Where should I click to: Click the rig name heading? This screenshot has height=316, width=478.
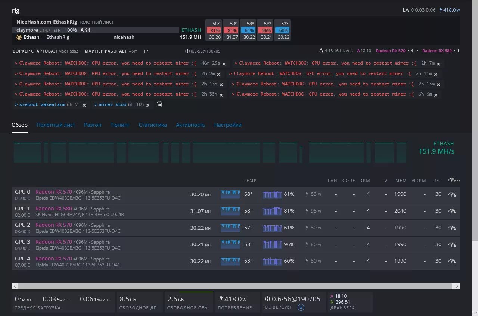click(x=16, y=10)
